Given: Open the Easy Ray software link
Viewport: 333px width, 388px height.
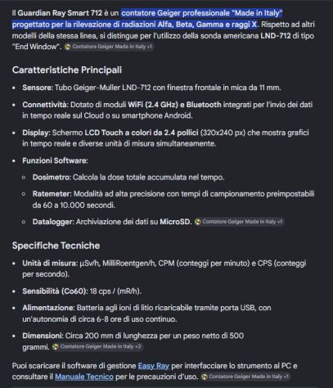Looking at the screenshot, I should [x=154, y=366].
